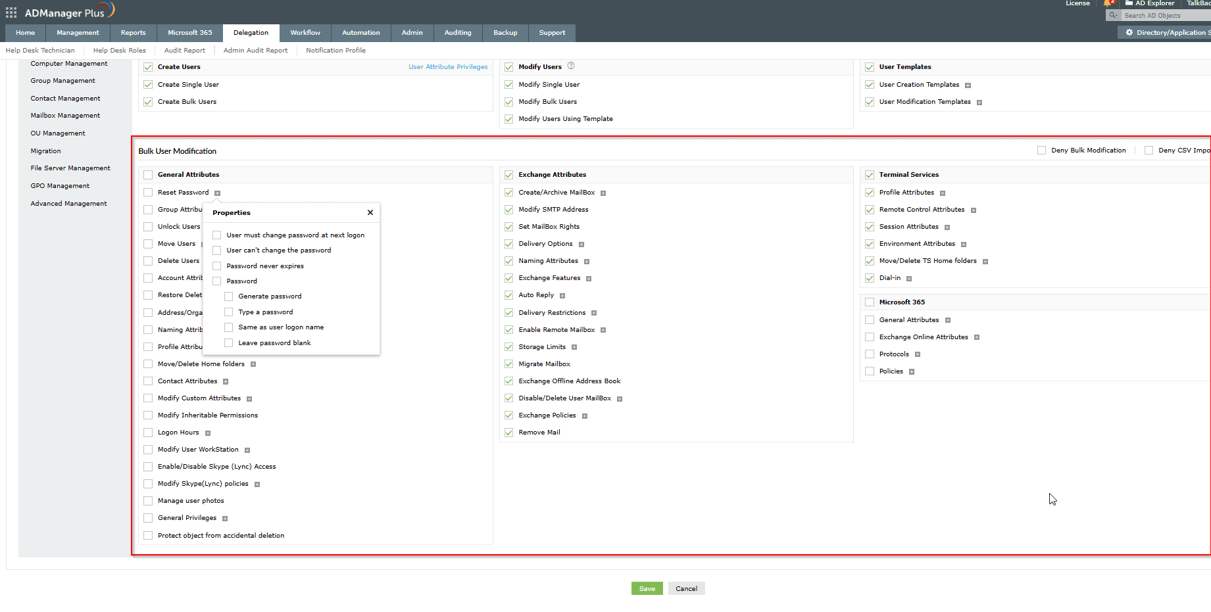Check the Deny Bulk Modification checkbox
This screenshot has height=612, width=1211.
[x=1041, y=151]
